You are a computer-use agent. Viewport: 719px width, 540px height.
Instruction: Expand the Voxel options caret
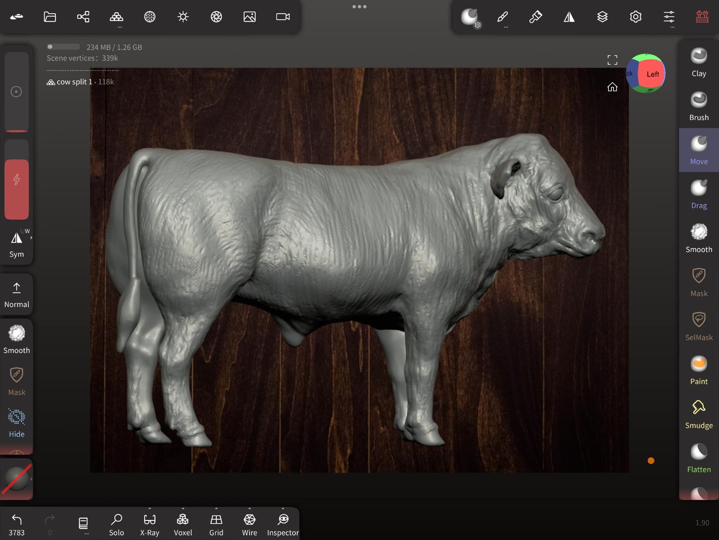(183, 509)
